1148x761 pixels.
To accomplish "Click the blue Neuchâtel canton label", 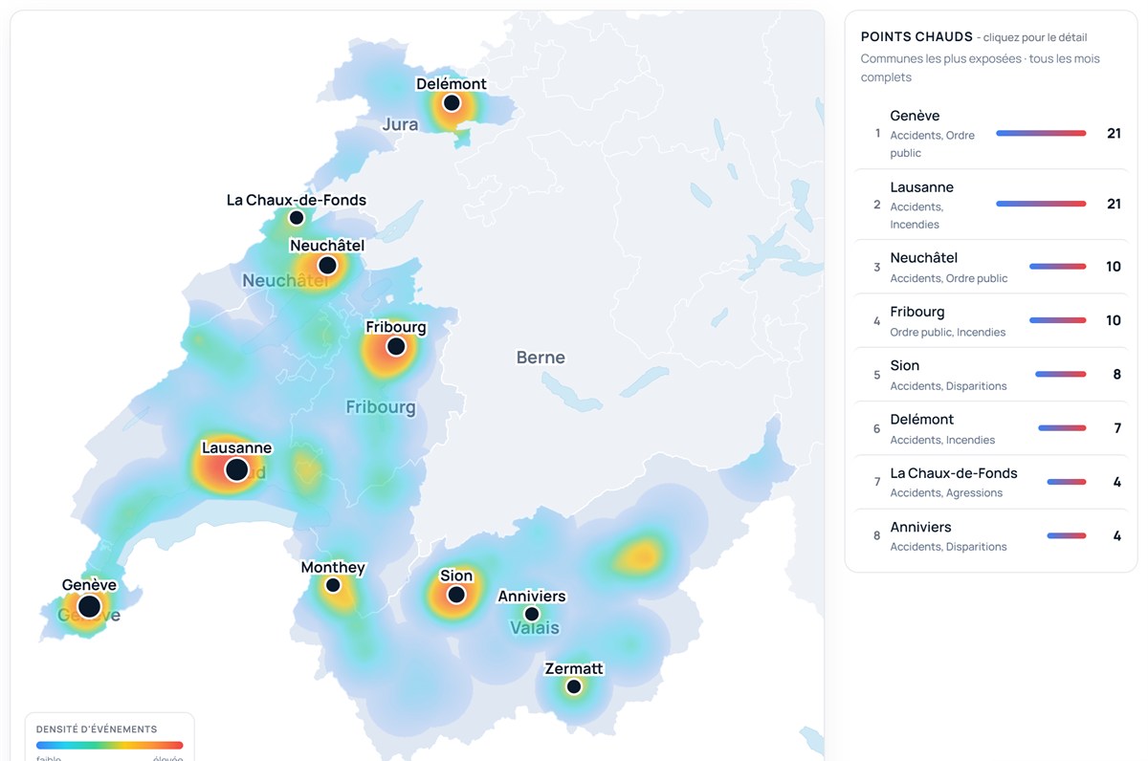I will [x=286, y=281].
